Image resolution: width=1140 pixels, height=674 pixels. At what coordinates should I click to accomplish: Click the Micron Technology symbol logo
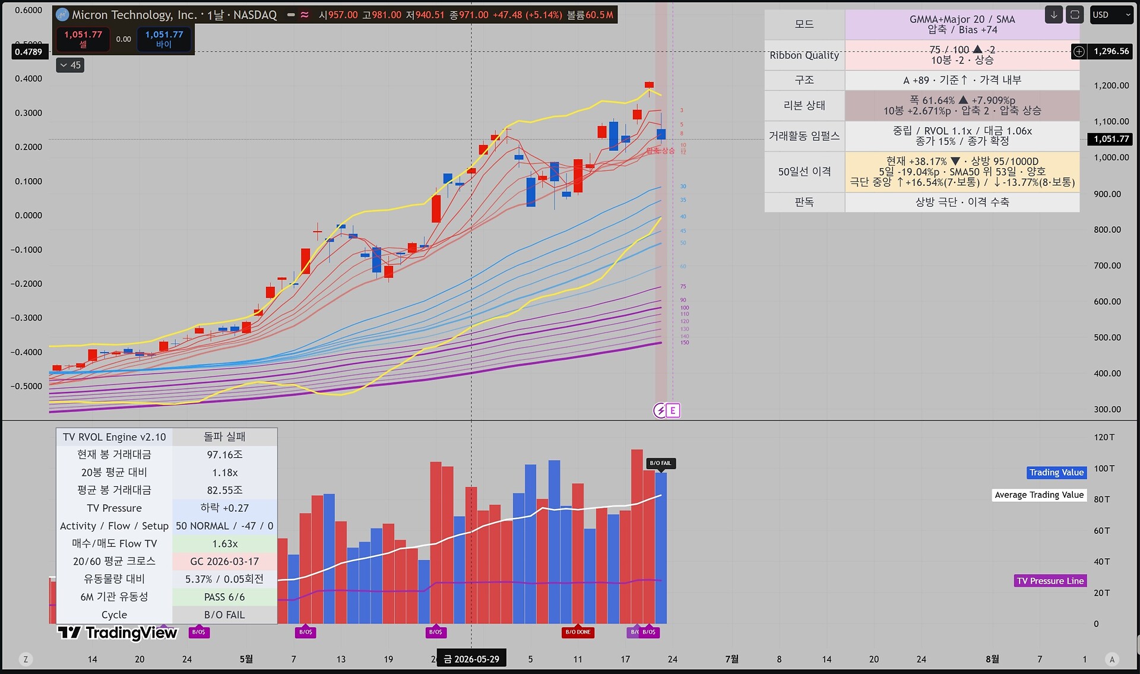click(62, 15)
